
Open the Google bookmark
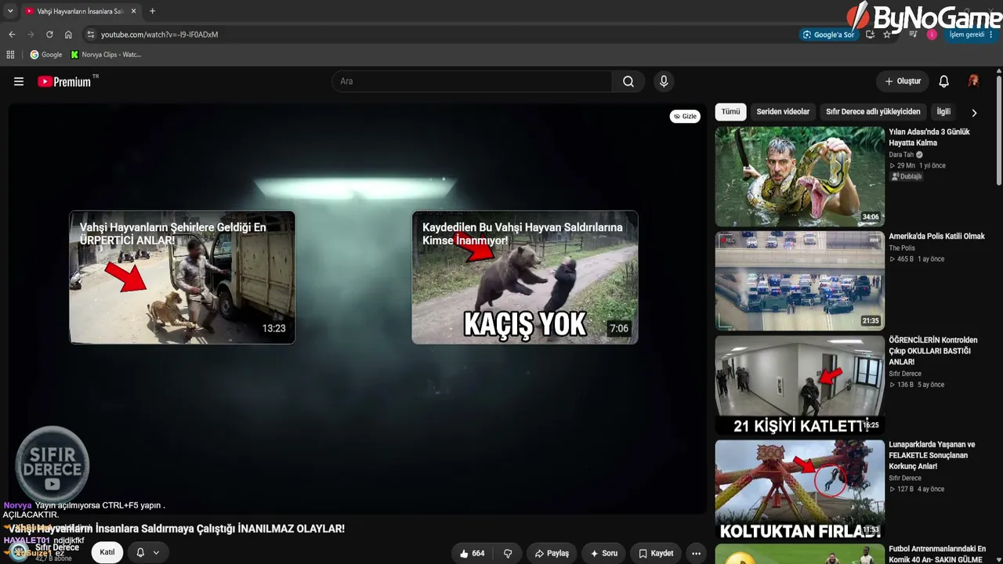tap(45, 55)
